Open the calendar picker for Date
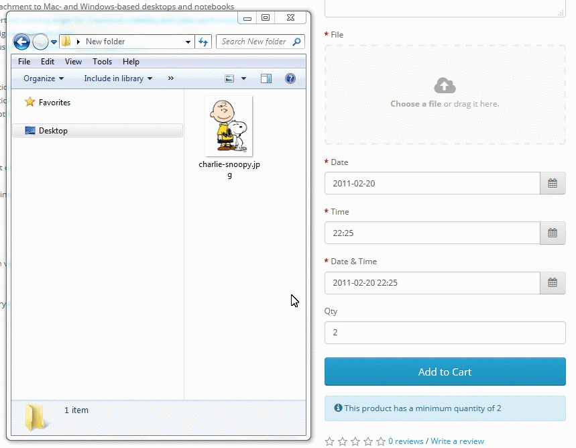 (x=553, y=183)
